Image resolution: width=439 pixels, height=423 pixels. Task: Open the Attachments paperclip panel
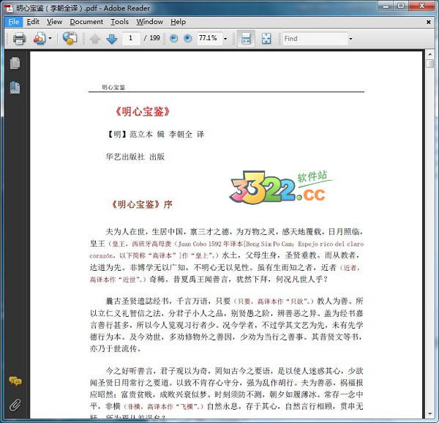[x=15, y=405]
